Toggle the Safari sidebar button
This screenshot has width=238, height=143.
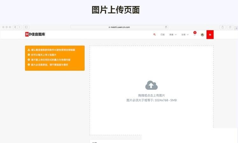[26, 27]
